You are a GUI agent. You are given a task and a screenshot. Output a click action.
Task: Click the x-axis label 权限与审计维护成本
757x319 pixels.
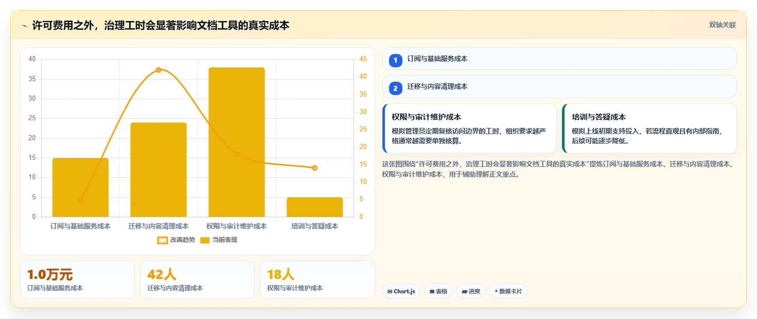click(237, 226)
